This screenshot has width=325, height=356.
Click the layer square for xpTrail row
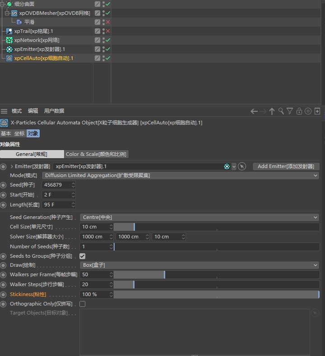(x=97, y=31)
